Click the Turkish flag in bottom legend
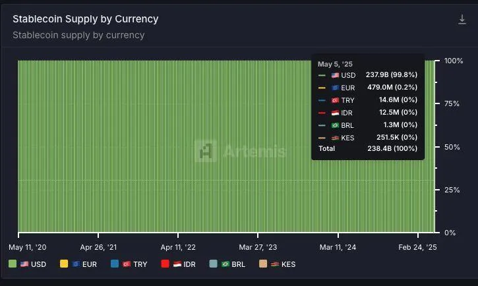This screenshot has width=478, height=286. pyautogui.click(x=127, y=264)
